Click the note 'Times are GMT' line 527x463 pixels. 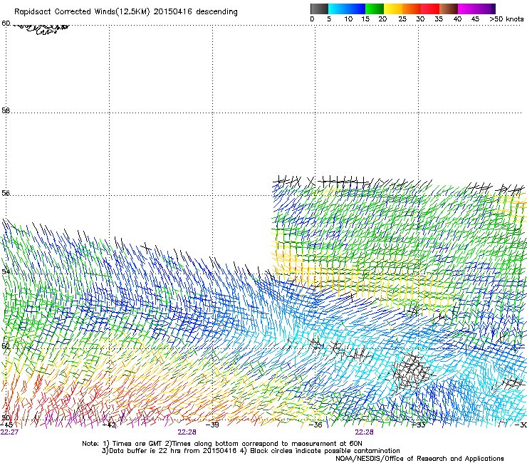click(221, 444)
